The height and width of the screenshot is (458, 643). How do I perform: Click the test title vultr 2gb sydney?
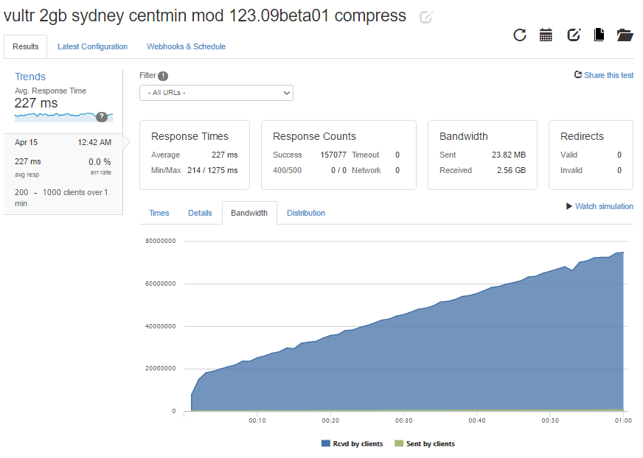click(x=205, y=16)
